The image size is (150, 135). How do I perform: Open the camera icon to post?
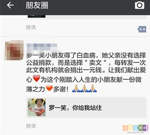coord(139,5)
